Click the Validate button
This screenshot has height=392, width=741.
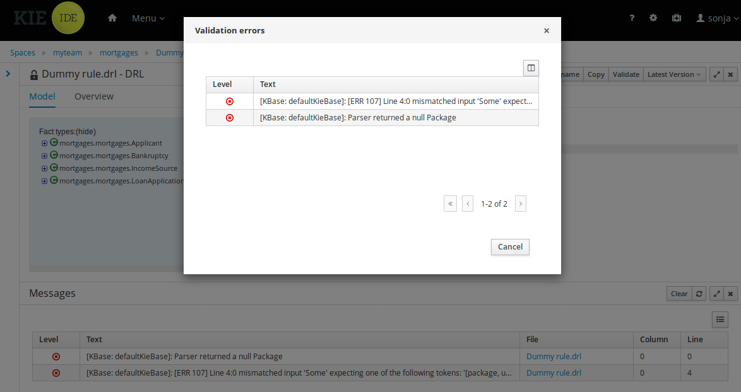pyautogui.click(x=625, y=74)
